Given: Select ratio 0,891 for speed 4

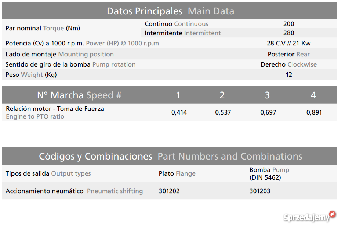Looking at the screenshot, I should tap(314, 112).
